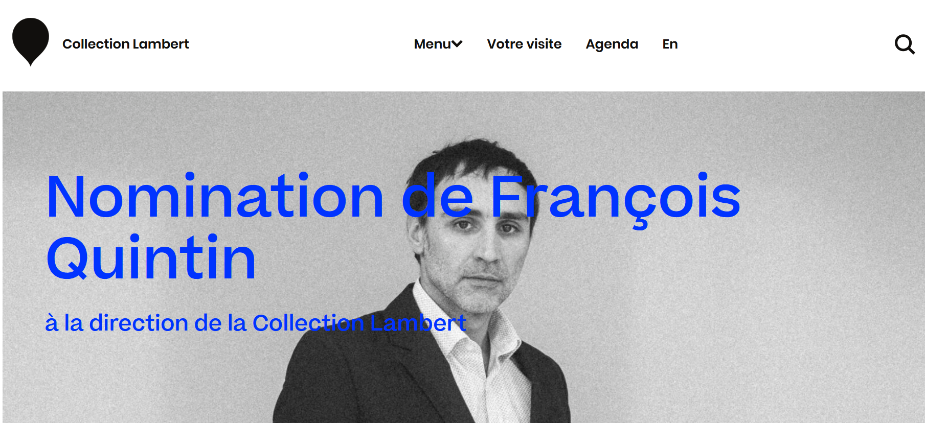Open the Nomination de François headline
The height and width of the screenshot is (423, 925).
click(x=393, y=197)
